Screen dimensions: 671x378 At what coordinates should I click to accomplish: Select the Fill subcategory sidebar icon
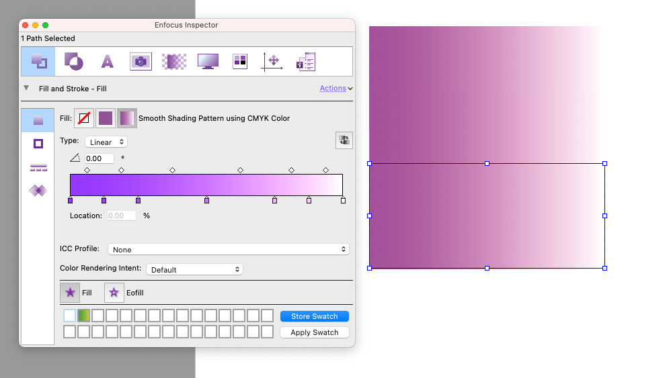38,120
